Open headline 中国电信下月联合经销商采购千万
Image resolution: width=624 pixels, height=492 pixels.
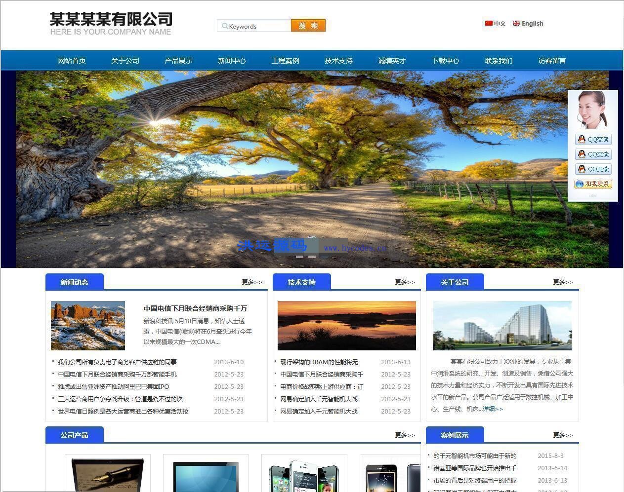(x=195, y=308)
